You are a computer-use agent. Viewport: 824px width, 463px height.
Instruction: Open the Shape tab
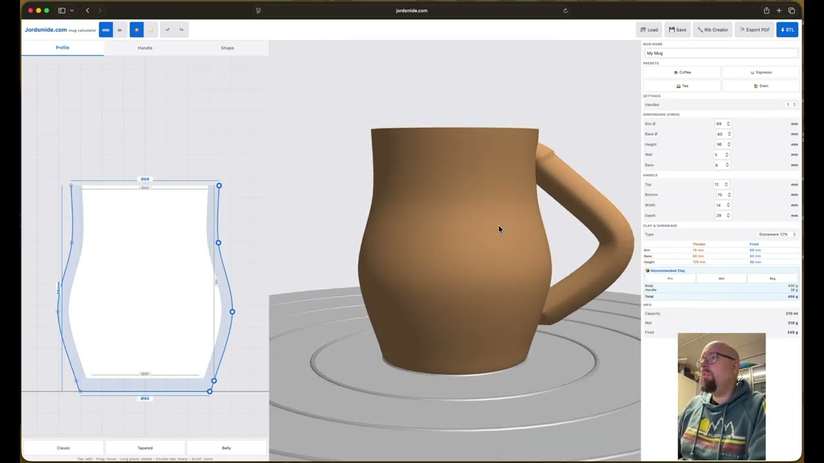(227, 48)
